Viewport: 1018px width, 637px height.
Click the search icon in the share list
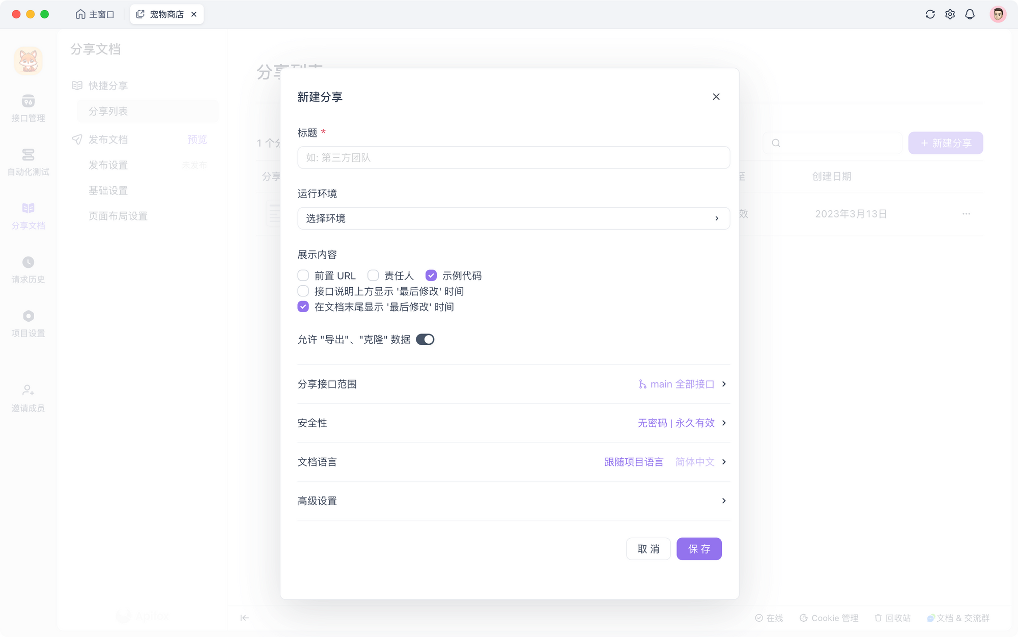[x=776, y=143]
